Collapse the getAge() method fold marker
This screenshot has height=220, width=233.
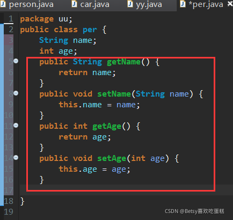[x=16, y=125]
